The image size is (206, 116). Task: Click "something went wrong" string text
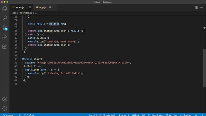click(61, 42)
